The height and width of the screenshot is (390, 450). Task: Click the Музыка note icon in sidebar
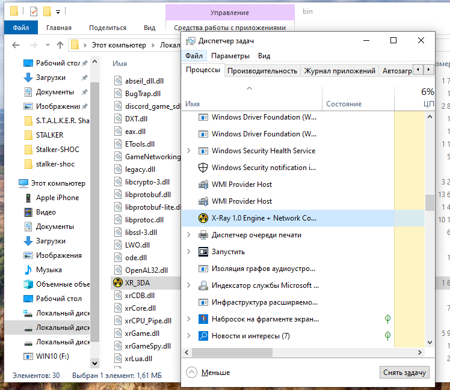28,270
